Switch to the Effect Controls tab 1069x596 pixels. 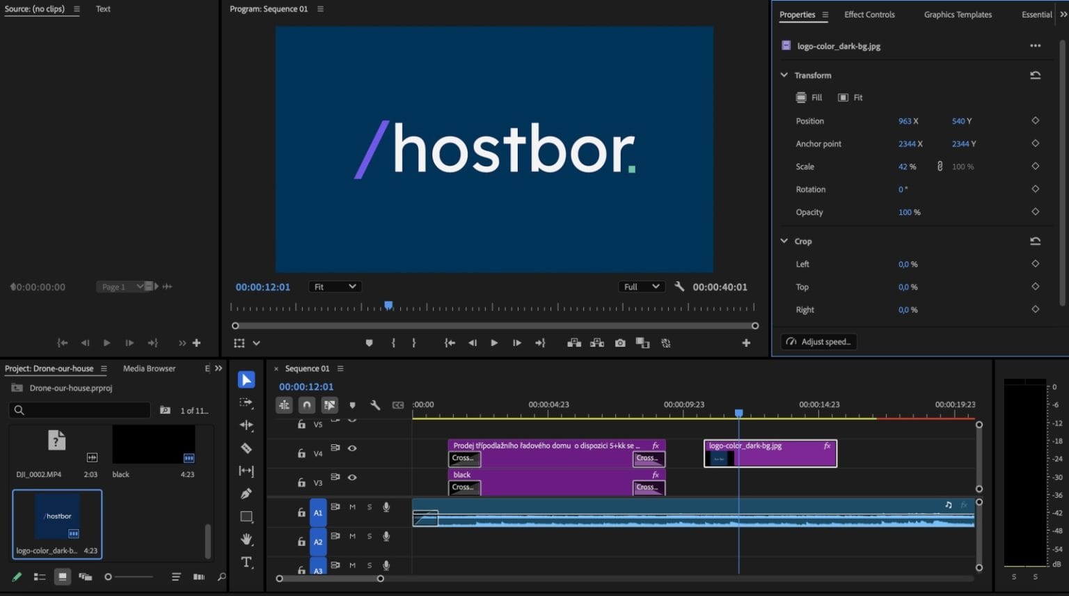pos(869,15)
